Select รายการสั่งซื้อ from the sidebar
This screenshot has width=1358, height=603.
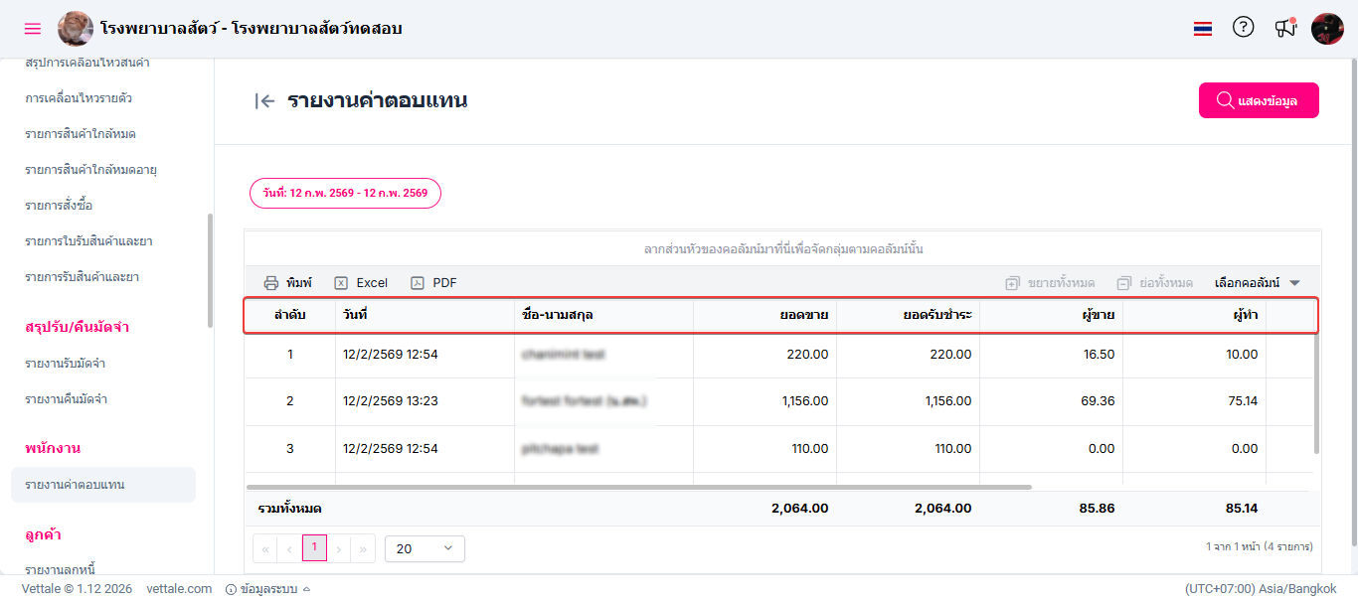(59, 206)
